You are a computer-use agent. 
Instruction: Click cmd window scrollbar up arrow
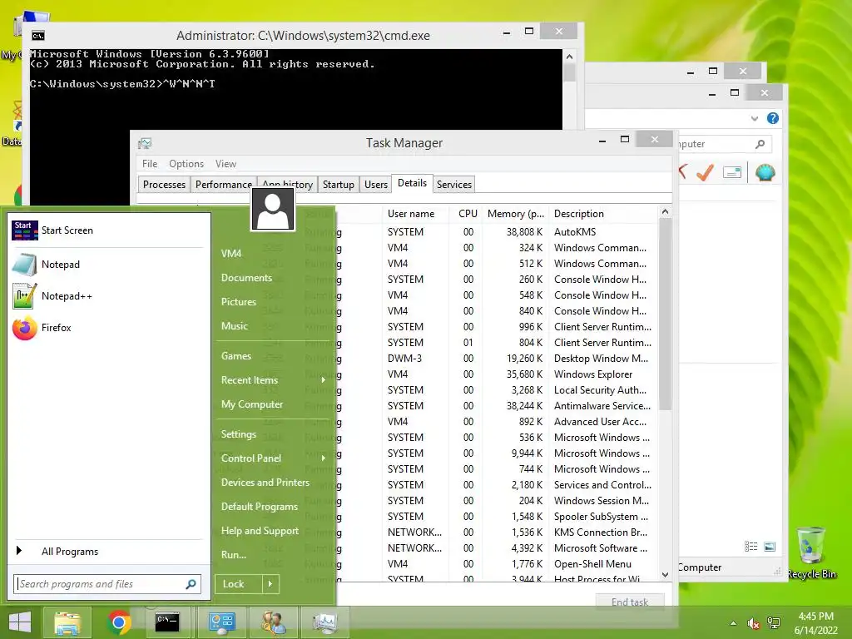tap(569, 57)
